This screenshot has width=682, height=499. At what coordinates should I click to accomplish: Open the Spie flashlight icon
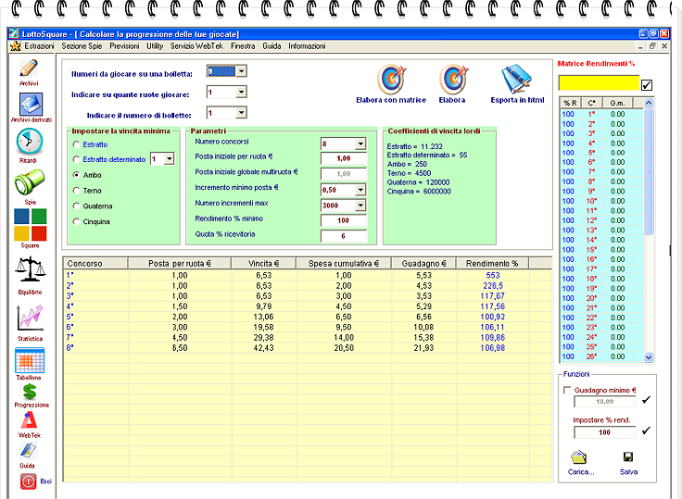point(29,181)
